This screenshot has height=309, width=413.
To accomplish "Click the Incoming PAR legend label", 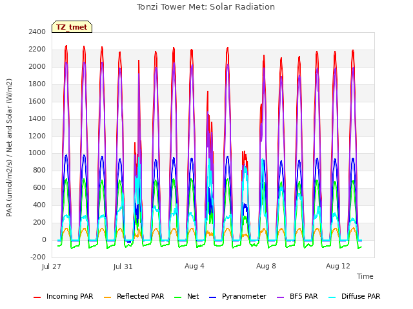I will [70, 296].
